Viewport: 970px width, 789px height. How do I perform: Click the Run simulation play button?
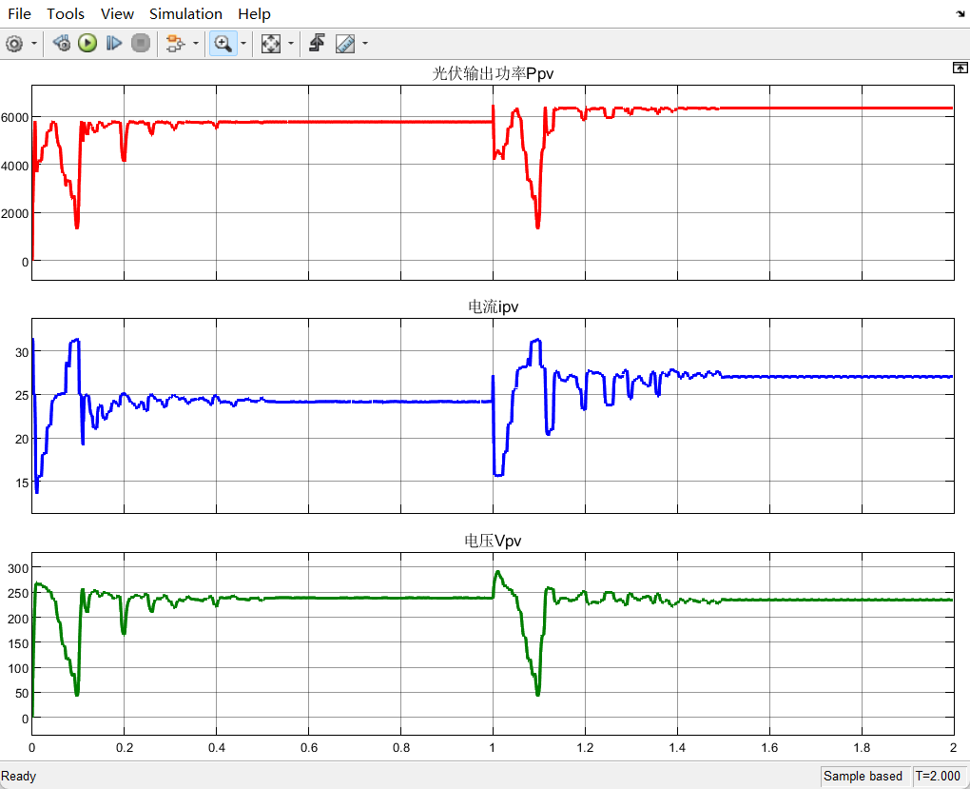87,43
